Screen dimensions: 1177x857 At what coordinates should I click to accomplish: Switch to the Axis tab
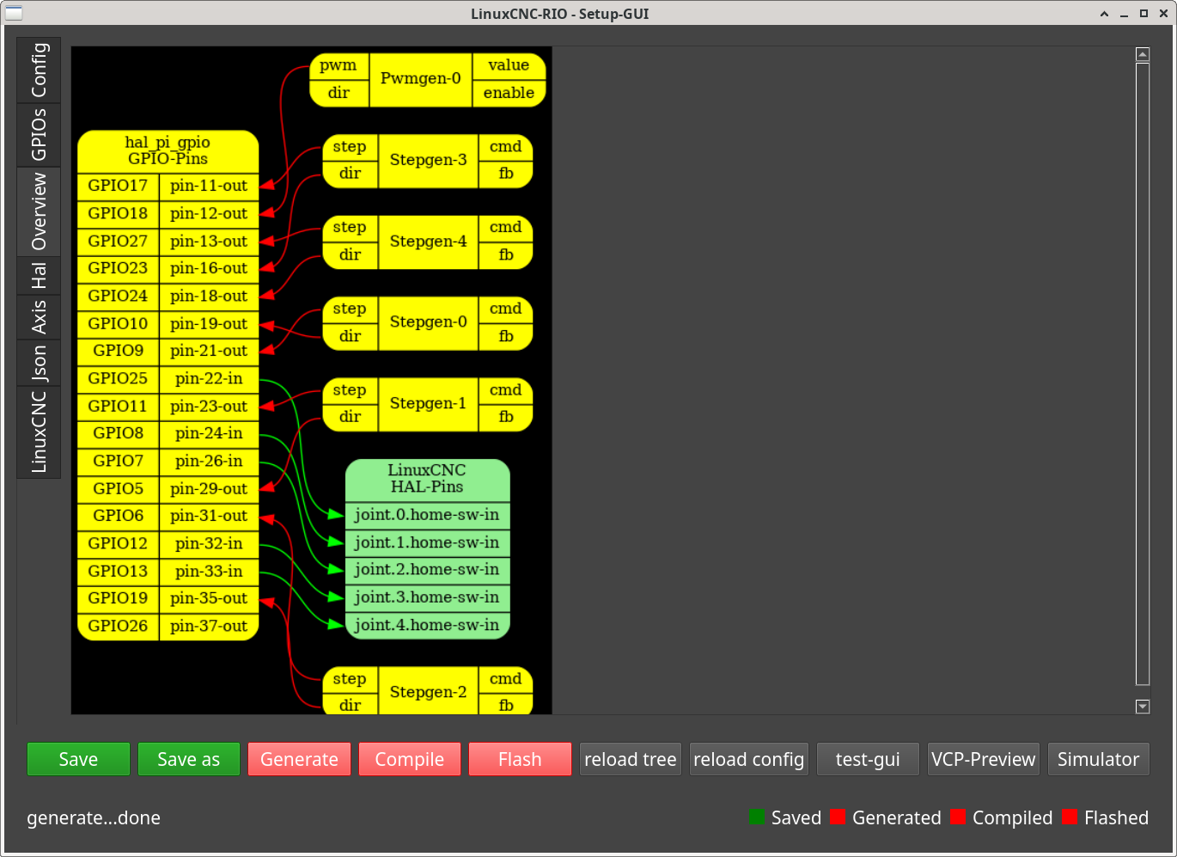[x=39, y=316]
